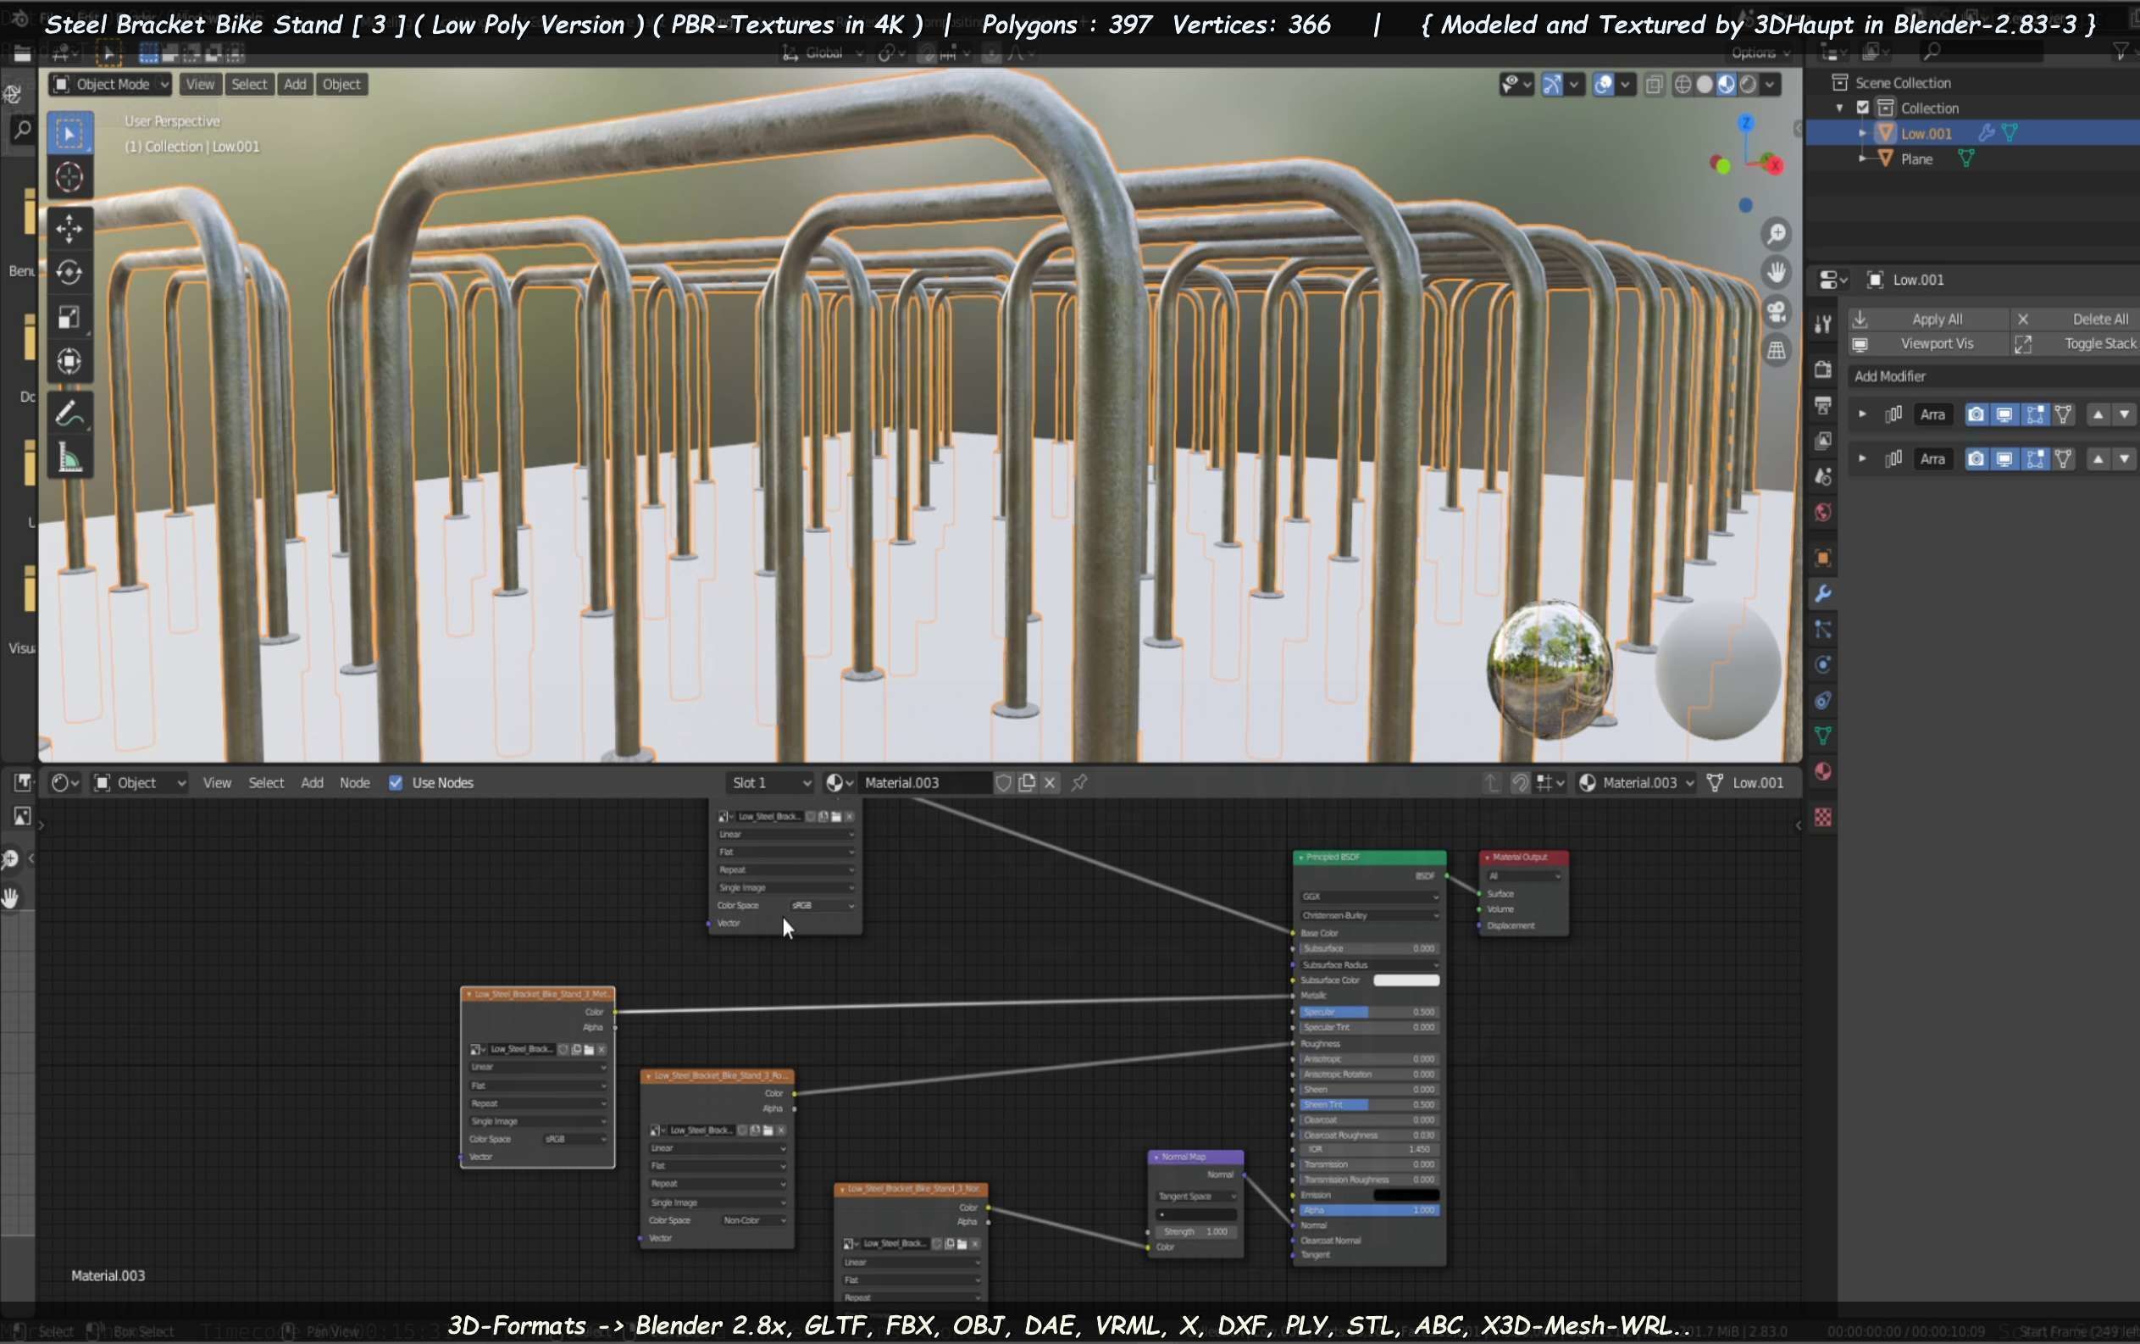Image resolution: width=2140 pixels, height=1344 pixels.
Task: Open the Material properties tab icon
Action: point(1823,771)
